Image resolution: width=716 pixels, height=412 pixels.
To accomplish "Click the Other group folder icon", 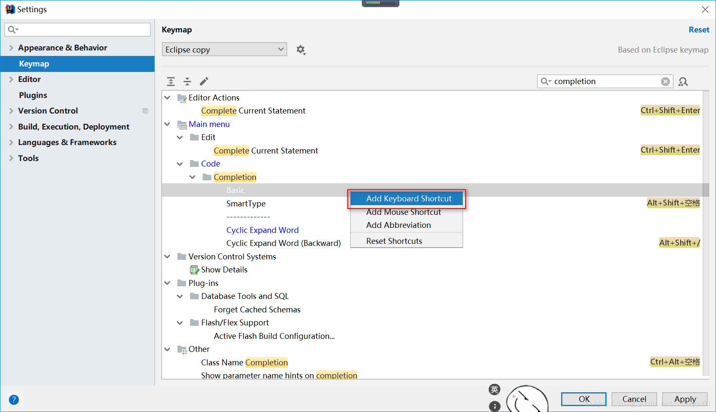I will pyautogui.click(x=182, y=349).
